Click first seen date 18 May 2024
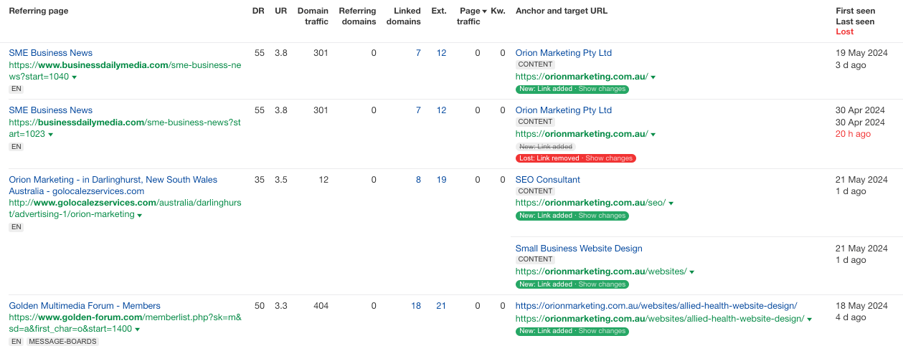The width and height of the screenshot is (903, 351). coord(861,306)
